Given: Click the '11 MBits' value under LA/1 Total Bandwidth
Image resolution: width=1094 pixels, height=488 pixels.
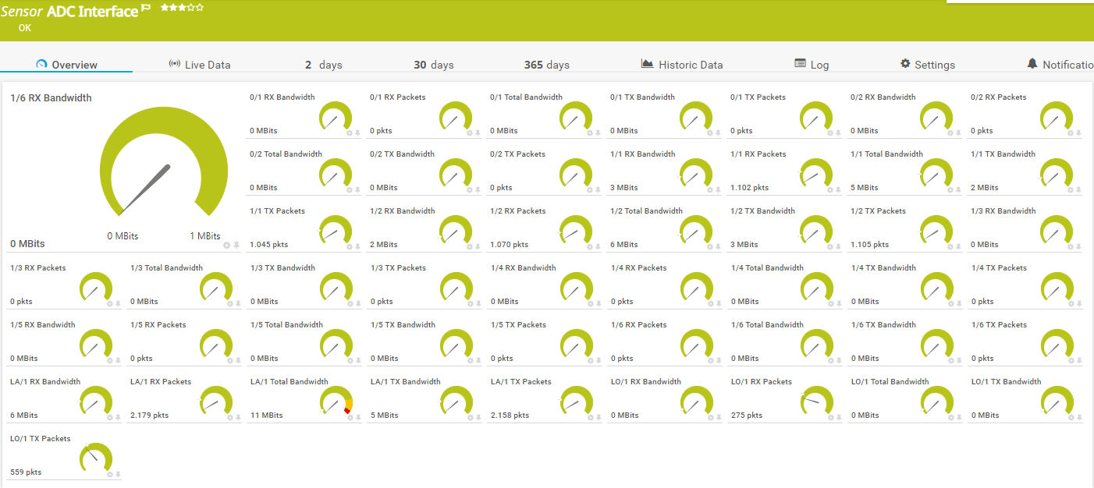Looking at the screenshot, I should [267, 416].
